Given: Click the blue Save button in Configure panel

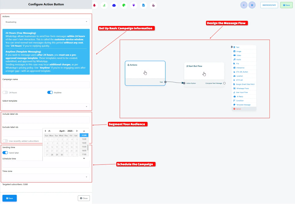Looking at the screenshot, I should pyautogui.click(x=10, y=198).
